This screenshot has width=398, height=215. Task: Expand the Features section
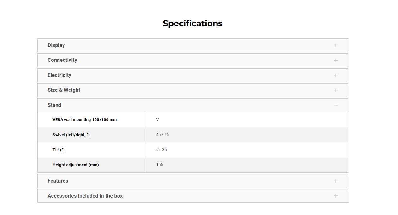click(x=58, y=181)
